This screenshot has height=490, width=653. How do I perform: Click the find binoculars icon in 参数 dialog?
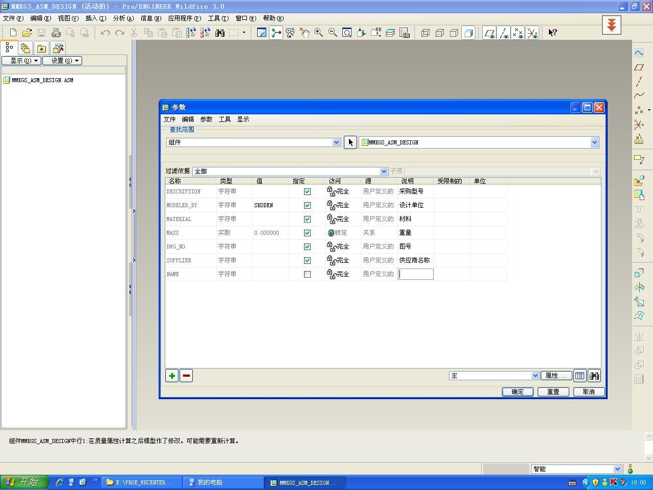pyautogui.click(x=594, y=376)
